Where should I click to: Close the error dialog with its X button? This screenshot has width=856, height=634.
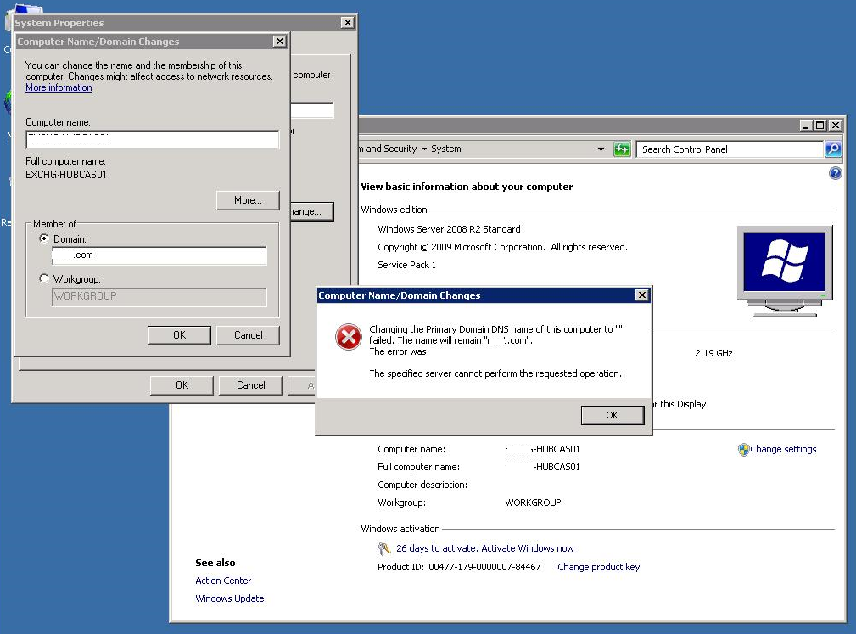tap(642, 295)
